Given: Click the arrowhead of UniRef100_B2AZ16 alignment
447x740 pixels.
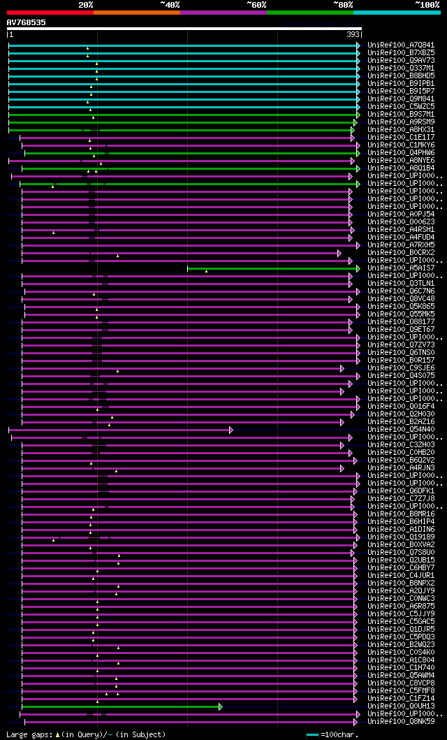Looking at the screenshot, I should tap(342, 422).
